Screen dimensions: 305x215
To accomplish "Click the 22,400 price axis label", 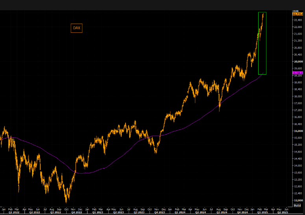I will coord(298,20).
